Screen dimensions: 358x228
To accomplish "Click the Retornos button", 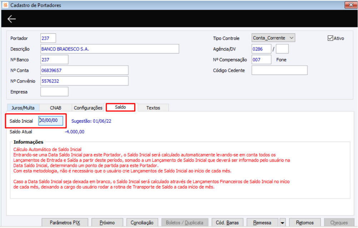I will point(305,223).
